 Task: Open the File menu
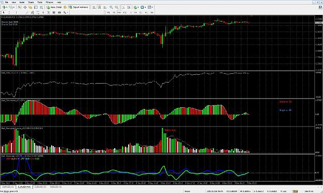point(6,2)
